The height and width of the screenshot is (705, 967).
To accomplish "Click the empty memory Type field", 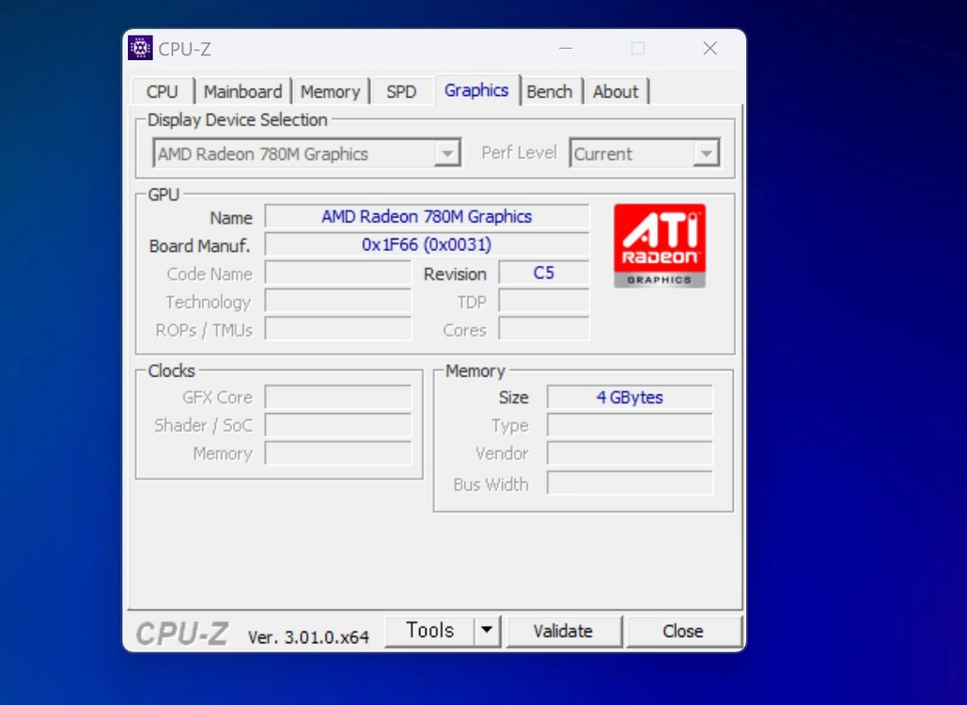I will [x=630, y=425].
